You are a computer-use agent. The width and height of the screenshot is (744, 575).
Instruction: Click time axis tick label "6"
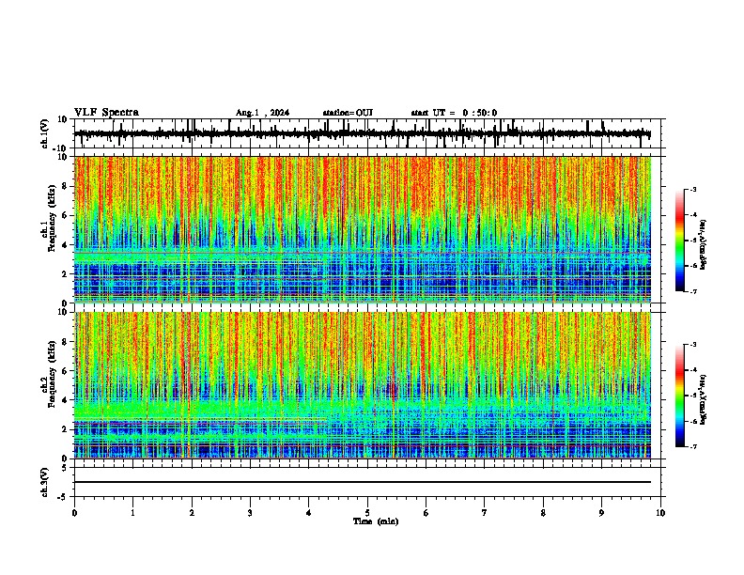(x=426, y=513)
